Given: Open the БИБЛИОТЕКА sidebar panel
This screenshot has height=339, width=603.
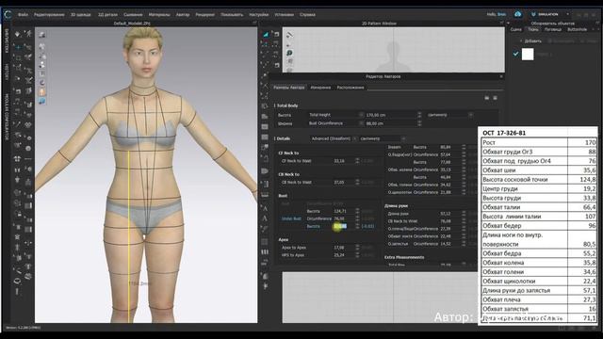Looking at the screenshot, I should [x=7, y=40].
